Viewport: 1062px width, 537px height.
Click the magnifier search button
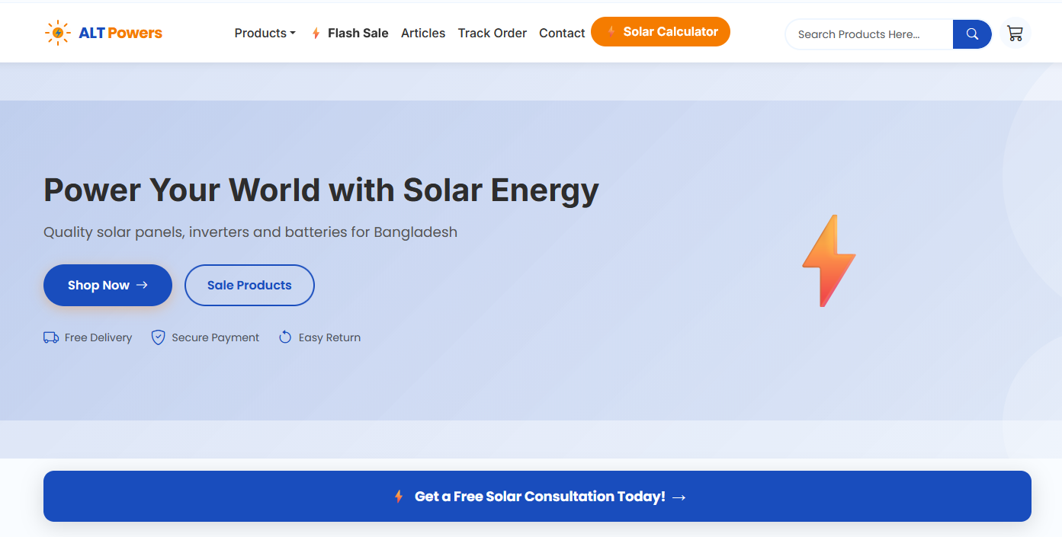972,34
